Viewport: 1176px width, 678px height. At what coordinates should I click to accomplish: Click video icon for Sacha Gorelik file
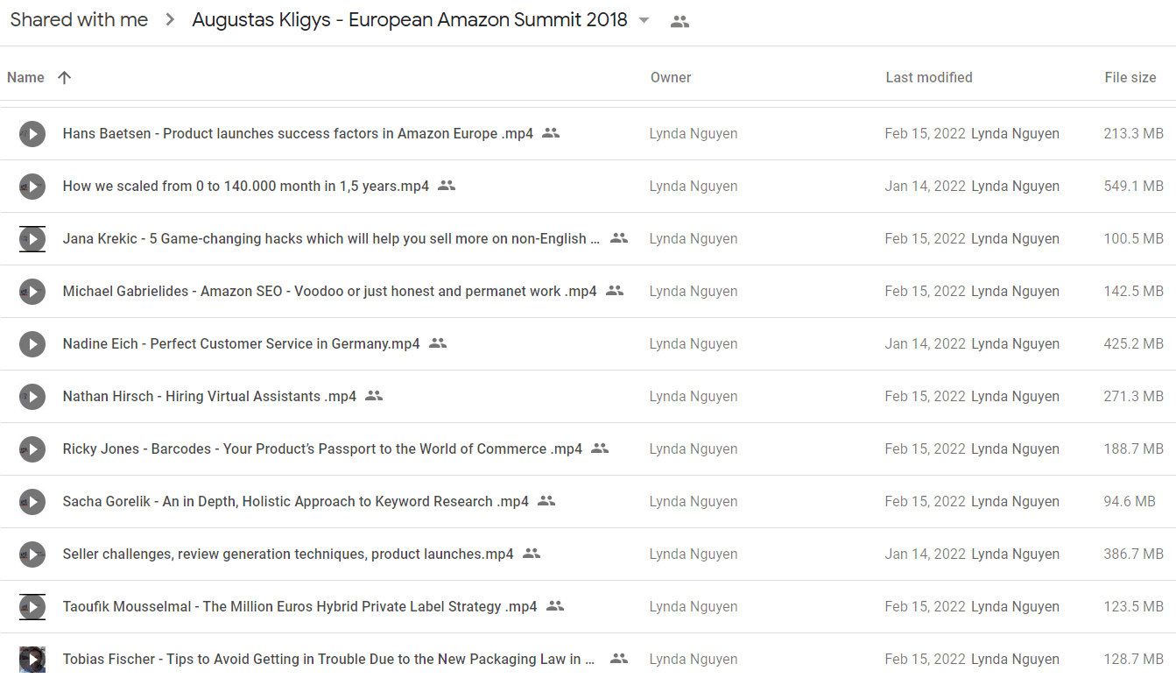point(32,502)
